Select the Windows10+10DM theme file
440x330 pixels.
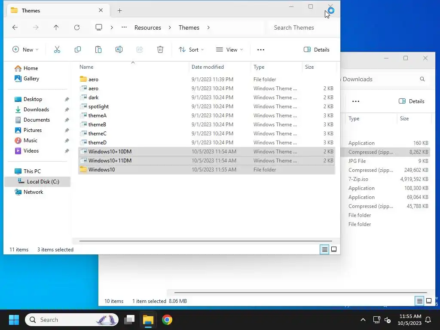pyautogui.click(x=206, y=152)
